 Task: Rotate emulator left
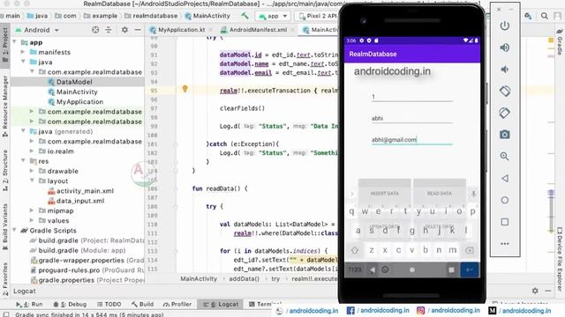pyautogui.click(x=504, y=91)
